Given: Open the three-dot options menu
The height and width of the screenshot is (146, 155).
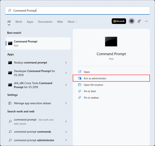Looking at the screenshot, I should pyautogui.click(x=146, y=21).
